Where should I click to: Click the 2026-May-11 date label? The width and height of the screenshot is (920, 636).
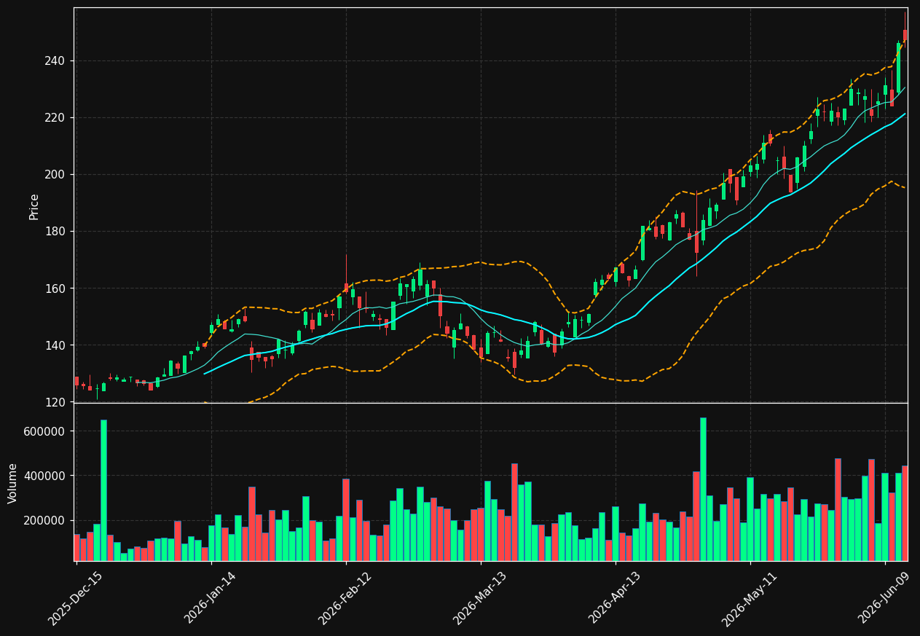750,598
